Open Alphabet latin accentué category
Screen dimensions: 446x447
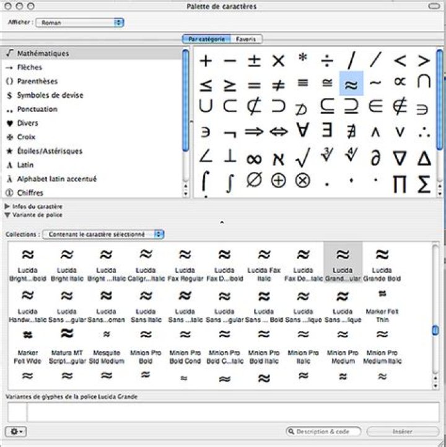click(x=91, y=179)
